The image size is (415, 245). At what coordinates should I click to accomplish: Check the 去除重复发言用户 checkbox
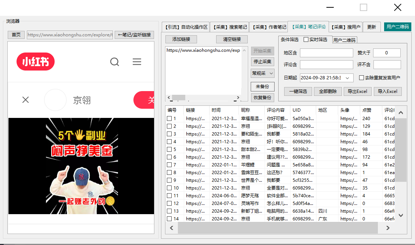point(361,78)
